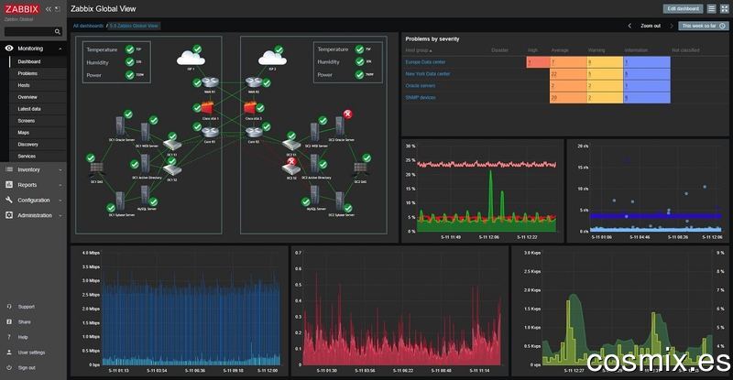733x380 pixels.
Task: Select WAN R2 router icon
Action: coord(254,82)
